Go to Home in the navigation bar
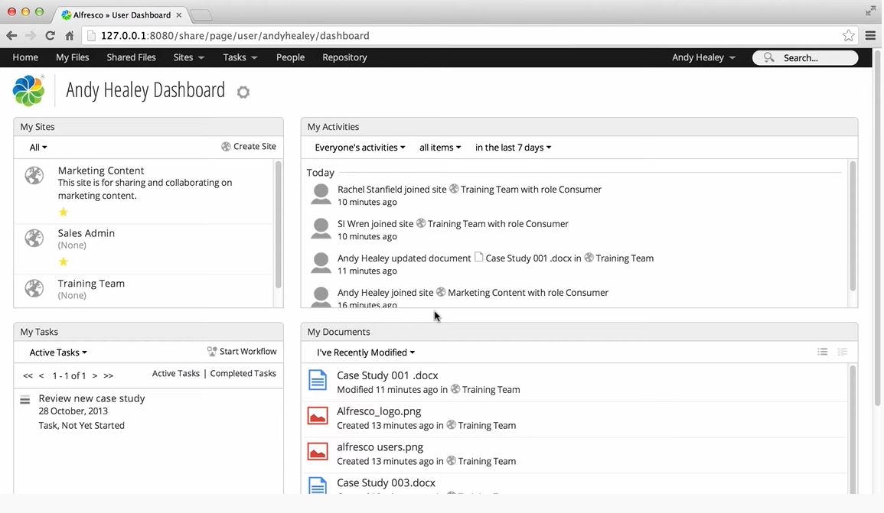 (x=25, y=57)
